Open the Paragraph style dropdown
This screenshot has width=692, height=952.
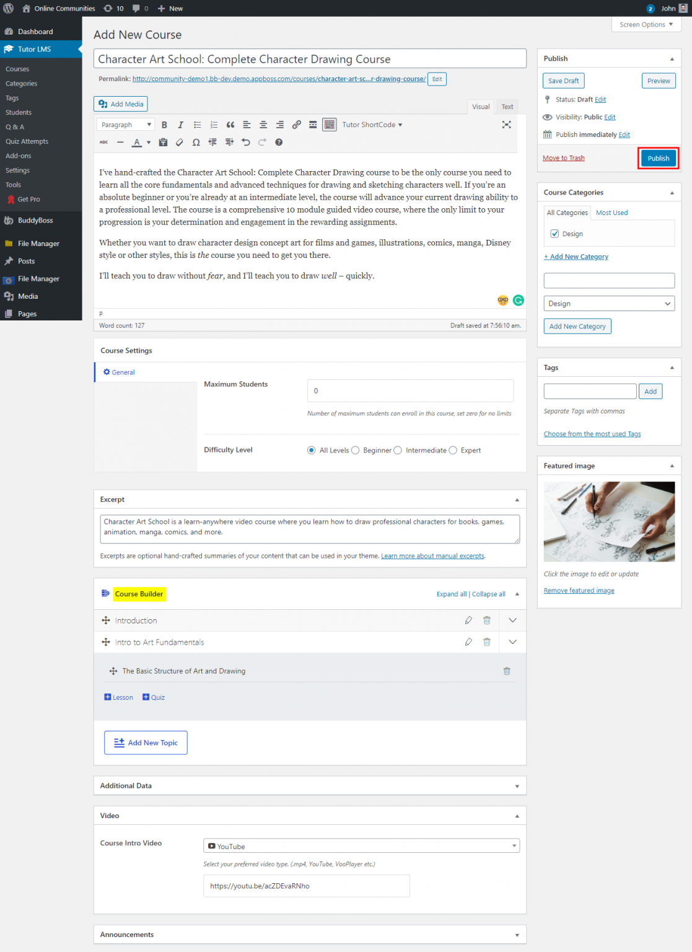(x=125, y=125)
